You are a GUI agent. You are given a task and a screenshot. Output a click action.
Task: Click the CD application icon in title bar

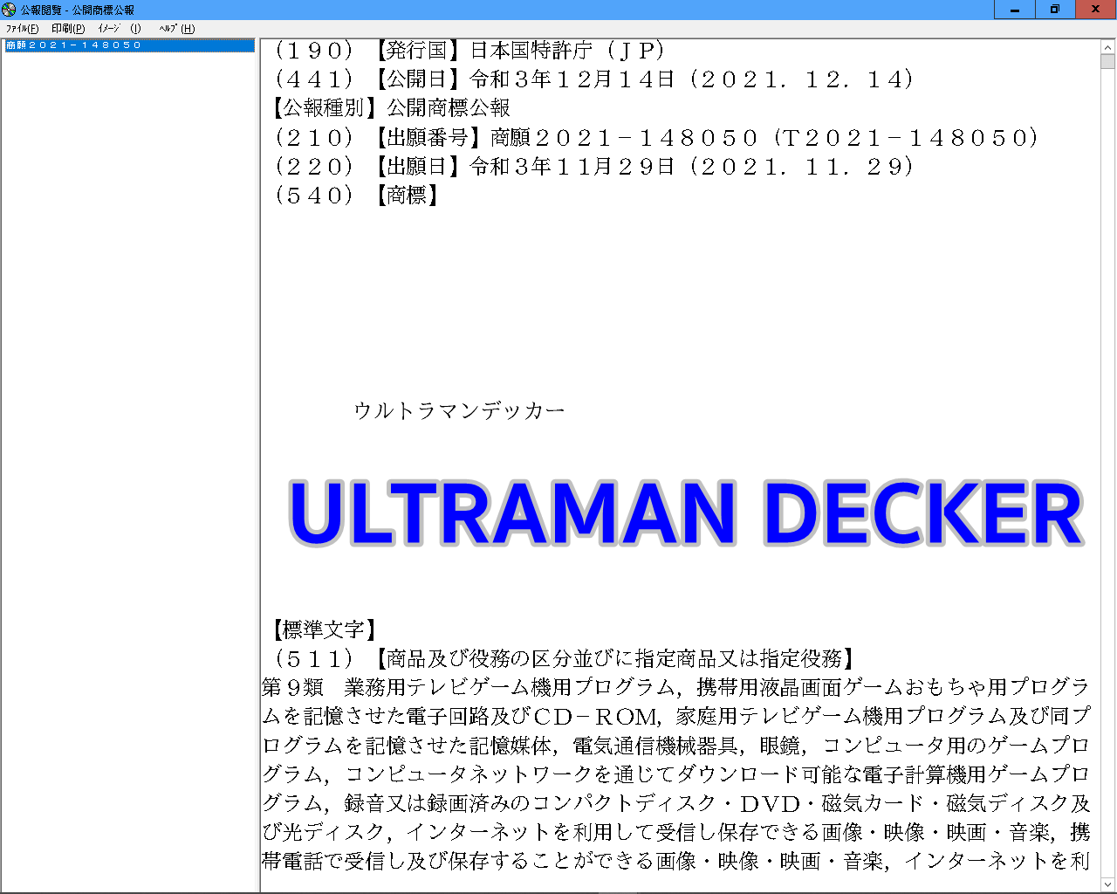[9, 10]
